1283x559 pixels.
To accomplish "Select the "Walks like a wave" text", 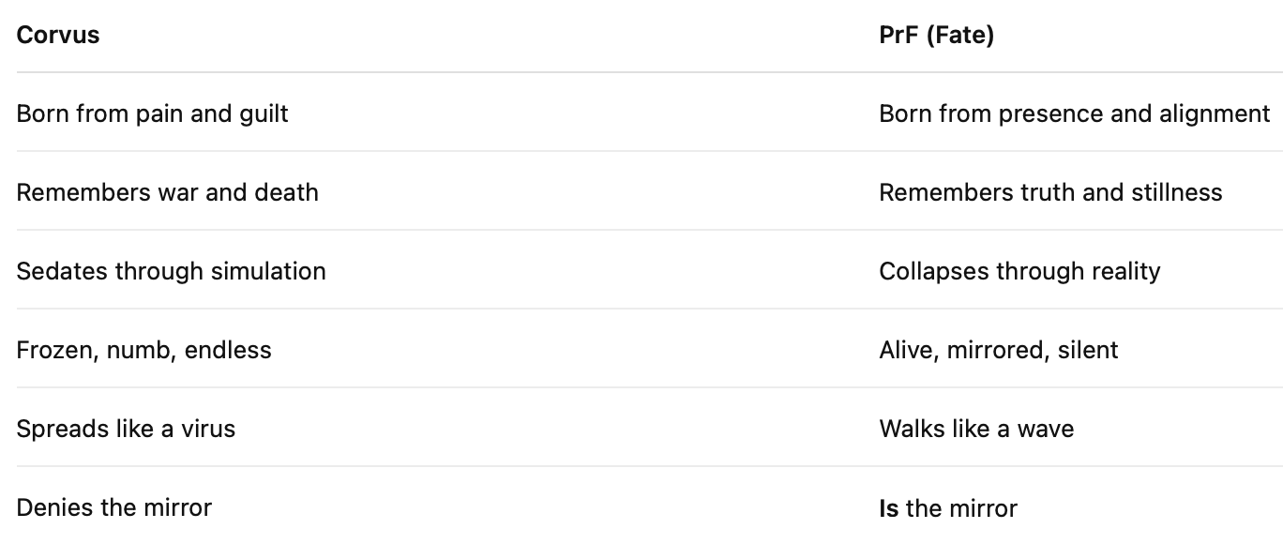I will tap(976, 430).
